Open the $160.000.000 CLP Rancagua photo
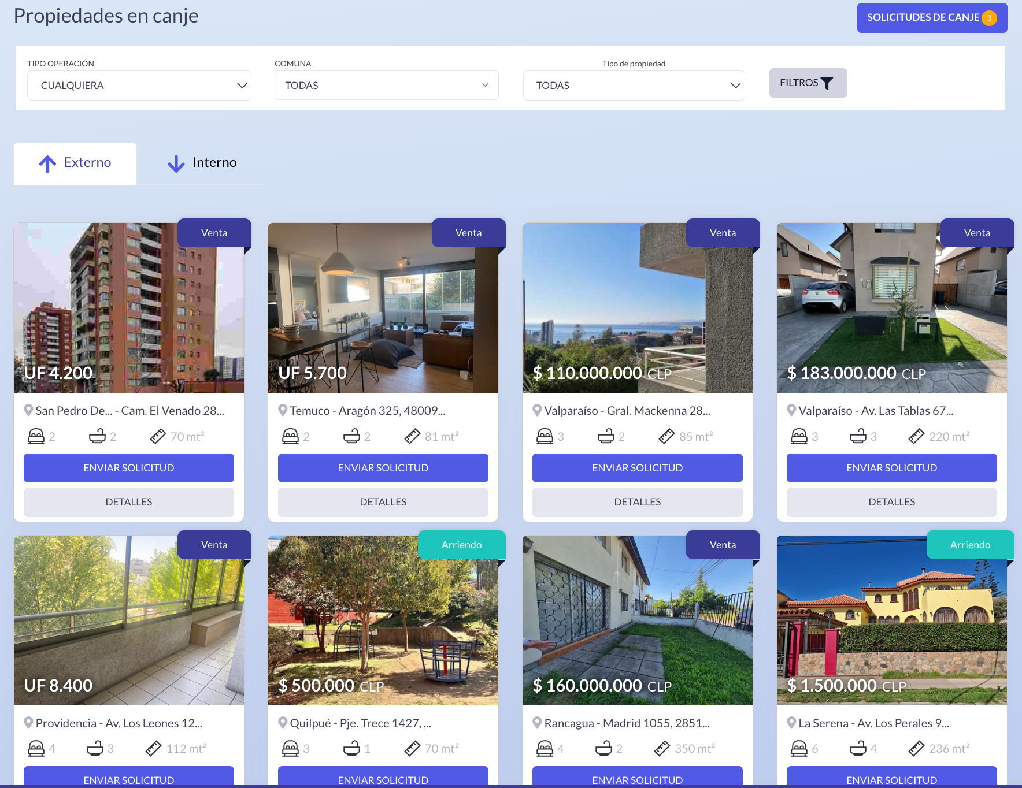Screen dimensions: 1022x788 (x=638, y=620)
